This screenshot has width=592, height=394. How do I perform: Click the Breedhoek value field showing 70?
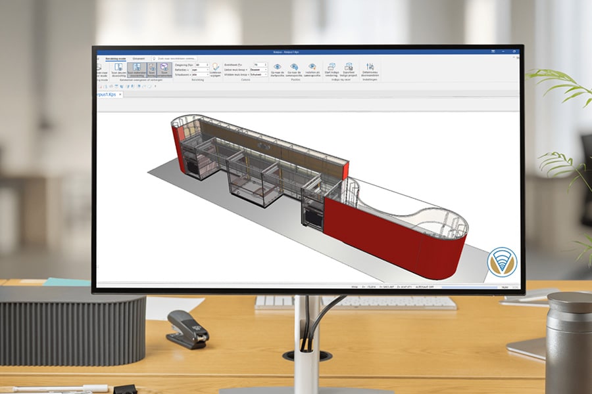click(259, 65)
